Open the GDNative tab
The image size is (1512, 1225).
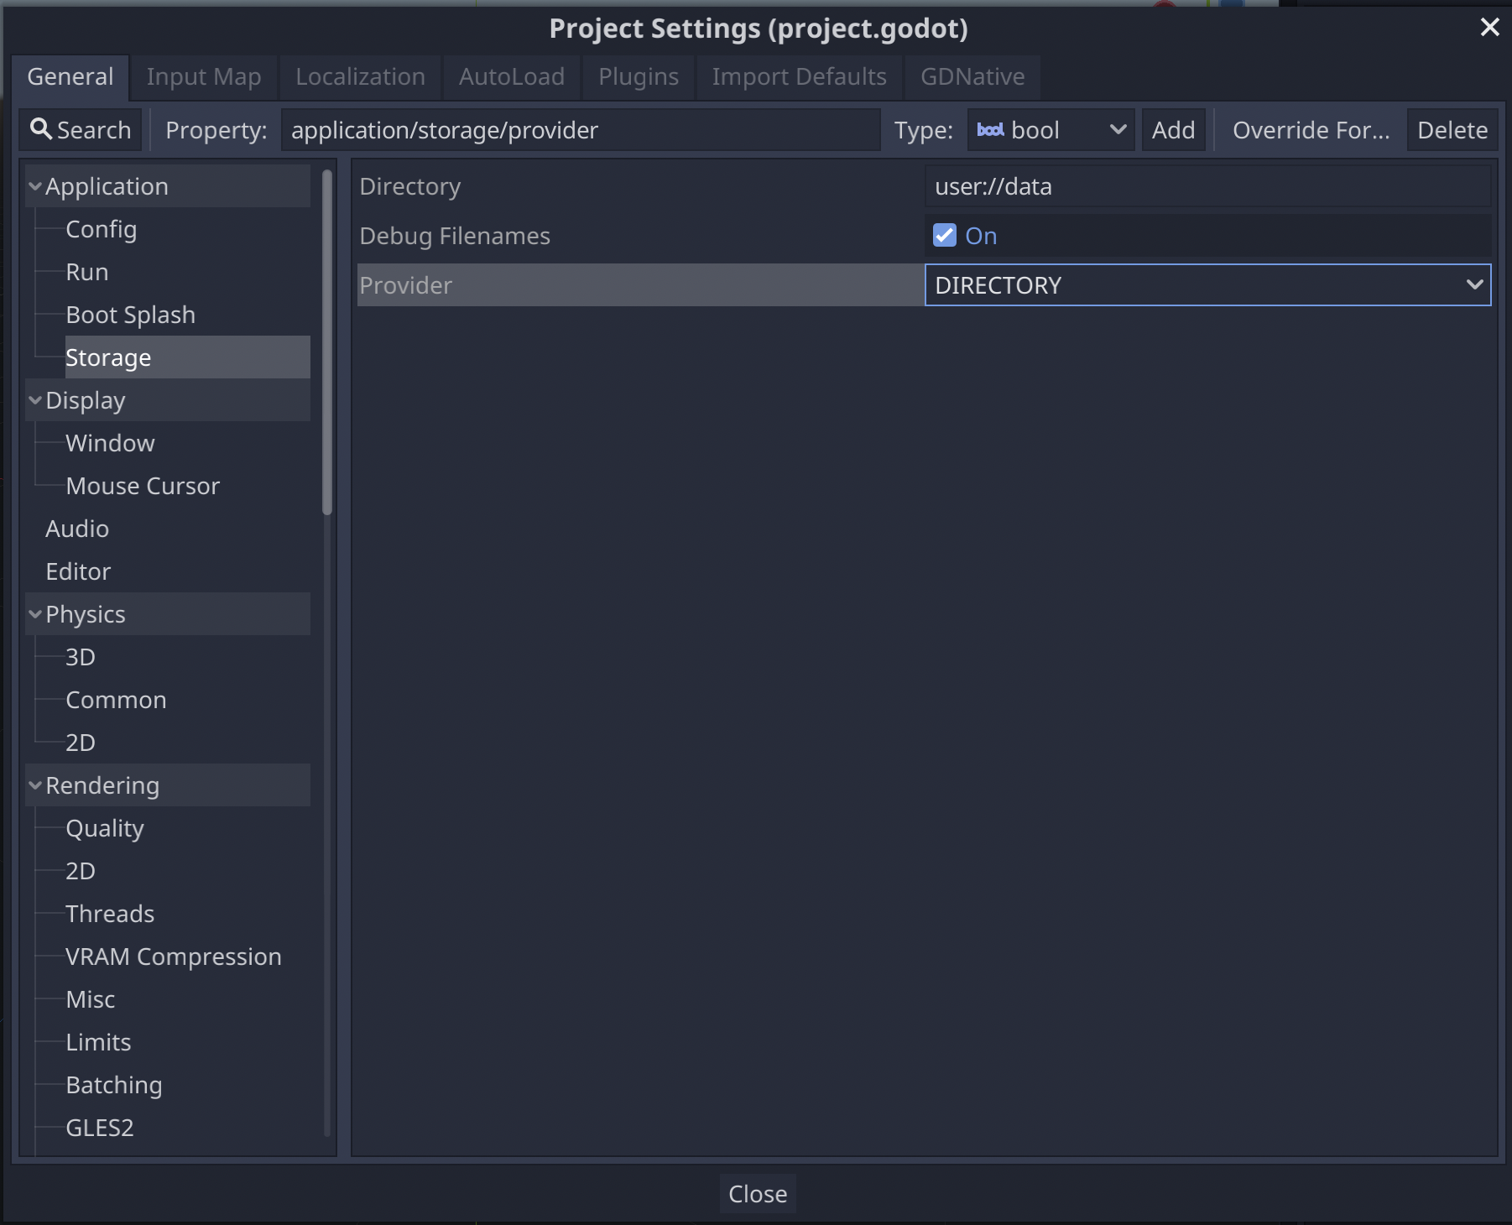[x=972, y=77]
